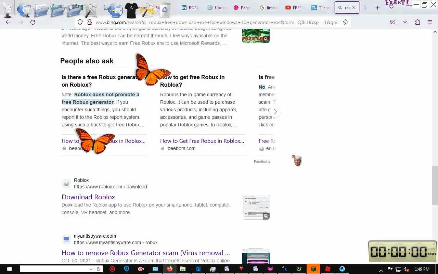Click the blue shield taskbar icon
The width and height of the screenshot is (438, 274).
[x=127, y=269]
